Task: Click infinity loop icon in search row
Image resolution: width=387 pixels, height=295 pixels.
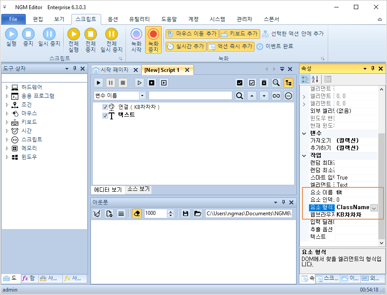Action: point(276,96)
